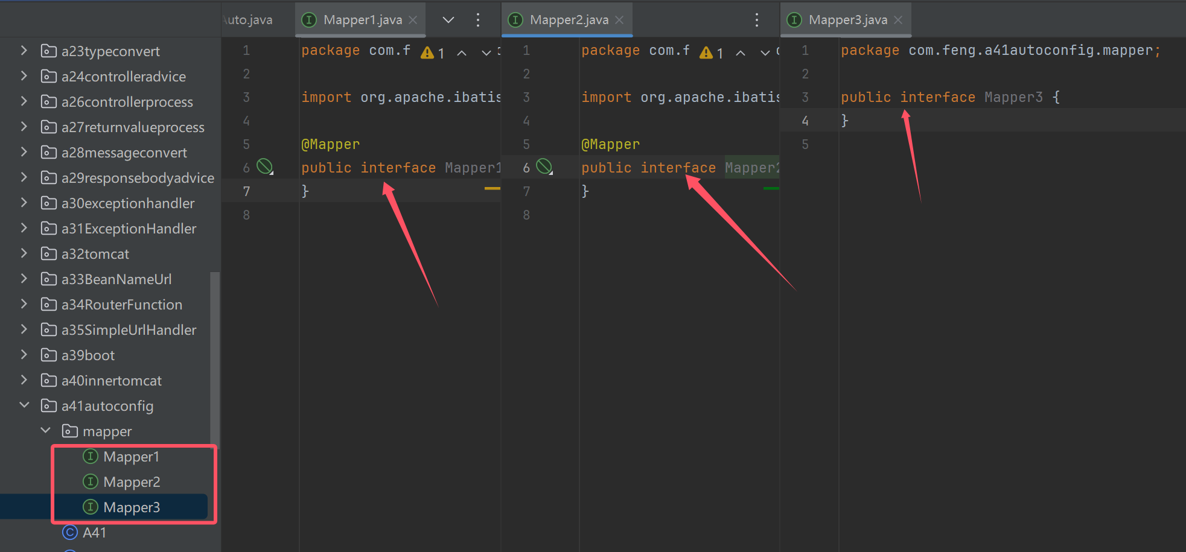Screen dimensions: 1186x552
Task: Open the A41 class in tree
Action: point(94,533)
